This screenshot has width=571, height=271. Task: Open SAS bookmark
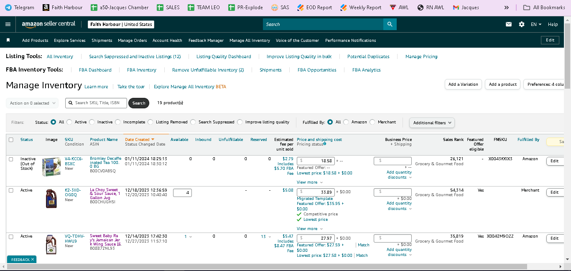coord(280,8)
